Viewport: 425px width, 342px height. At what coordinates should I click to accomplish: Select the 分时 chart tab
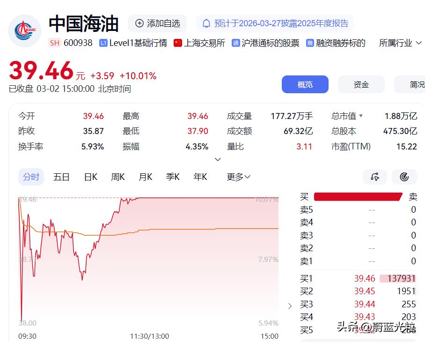pyautogui.click(x=31, y=177)
